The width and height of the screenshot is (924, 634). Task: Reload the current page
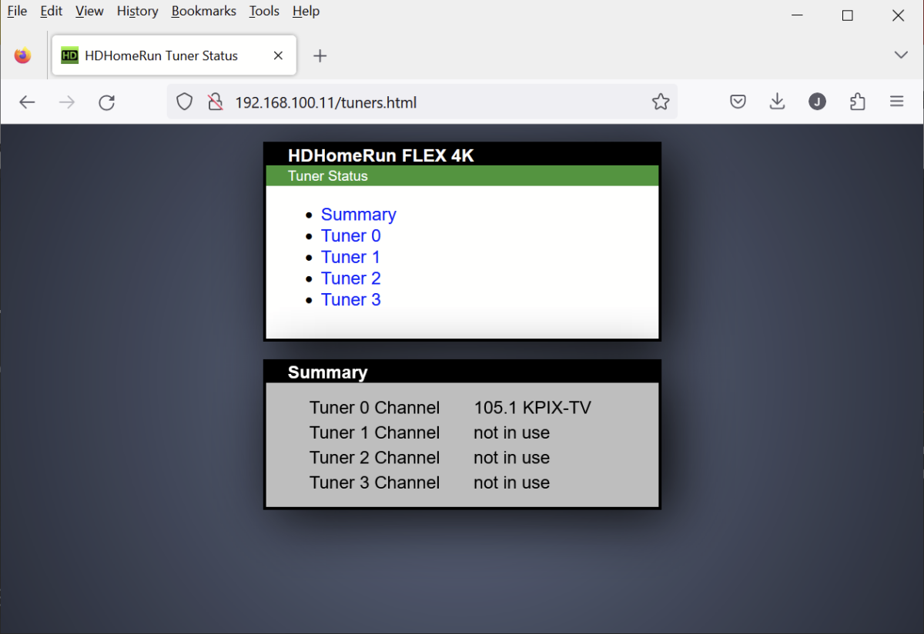pos(107,102)
